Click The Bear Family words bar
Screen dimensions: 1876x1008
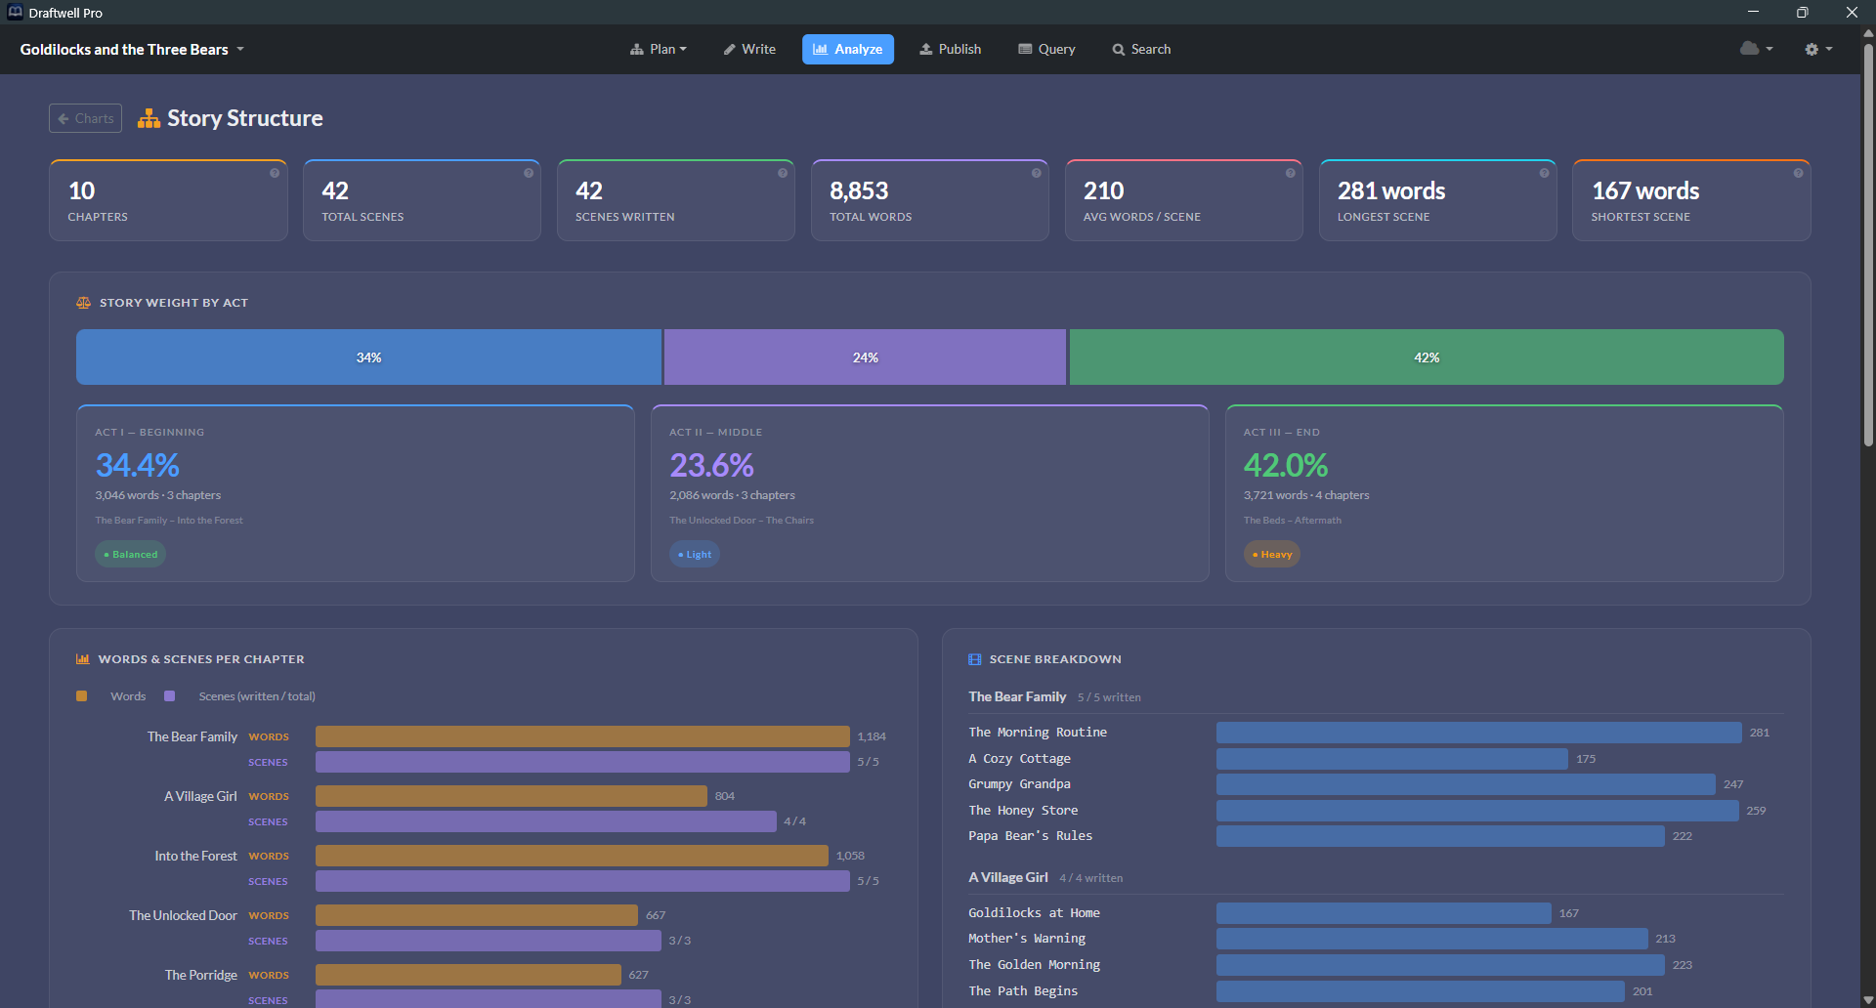[x=582, y=736]
